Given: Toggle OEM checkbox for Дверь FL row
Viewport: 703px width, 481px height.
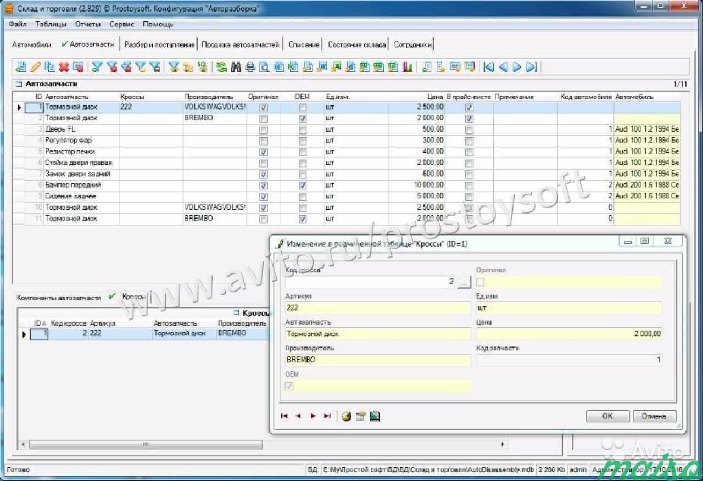Looking at the screenshot, I should 303,130.
